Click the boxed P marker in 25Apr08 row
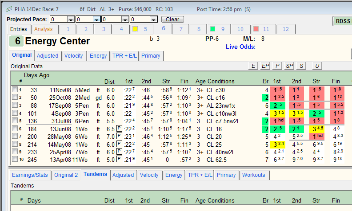Image resolution: width=352 pixels, height=211 pixels. click(x=120, y=152)
